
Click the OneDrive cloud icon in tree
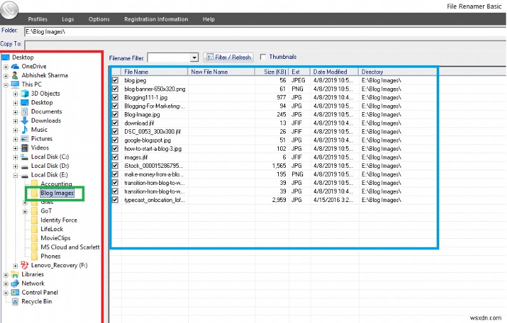[15, 66]
